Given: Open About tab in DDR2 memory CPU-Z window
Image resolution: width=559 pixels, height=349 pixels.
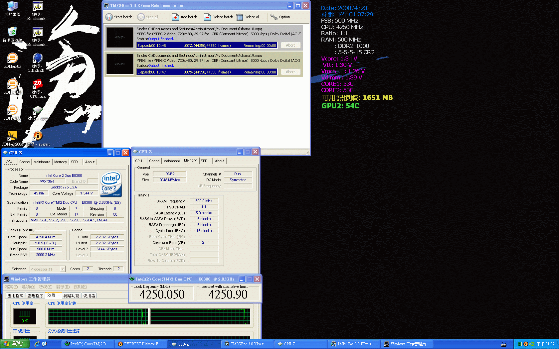Looking at the screenshot, I should [220, 161].
